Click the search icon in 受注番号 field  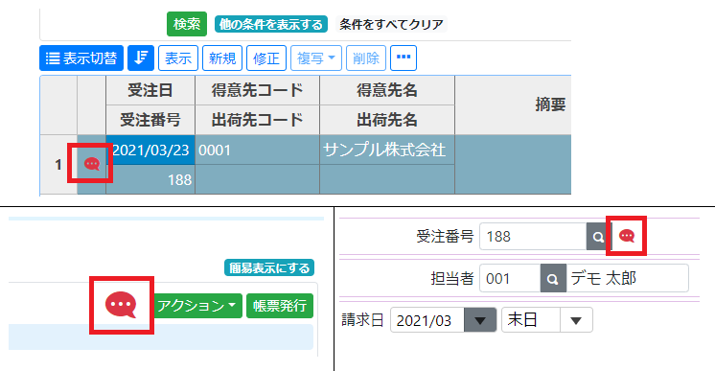[x=598, y=237]
